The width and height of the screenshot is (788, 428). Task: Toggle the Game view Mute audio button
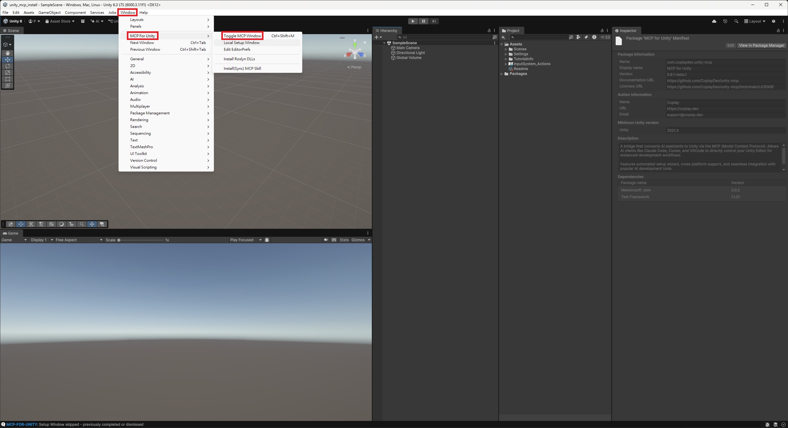(x=326, y=240)
